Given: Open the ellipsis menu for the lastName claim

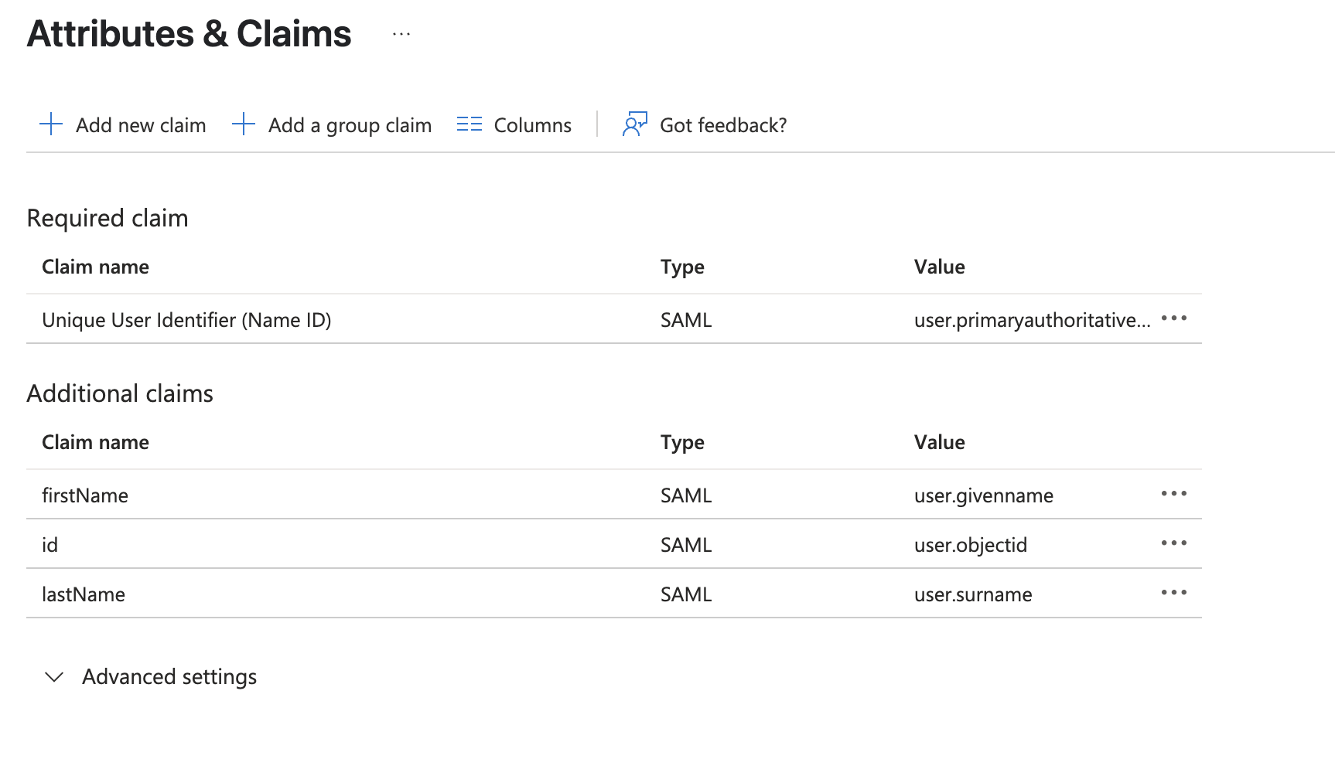Looking at the screenshot, I should [1174, 593].
